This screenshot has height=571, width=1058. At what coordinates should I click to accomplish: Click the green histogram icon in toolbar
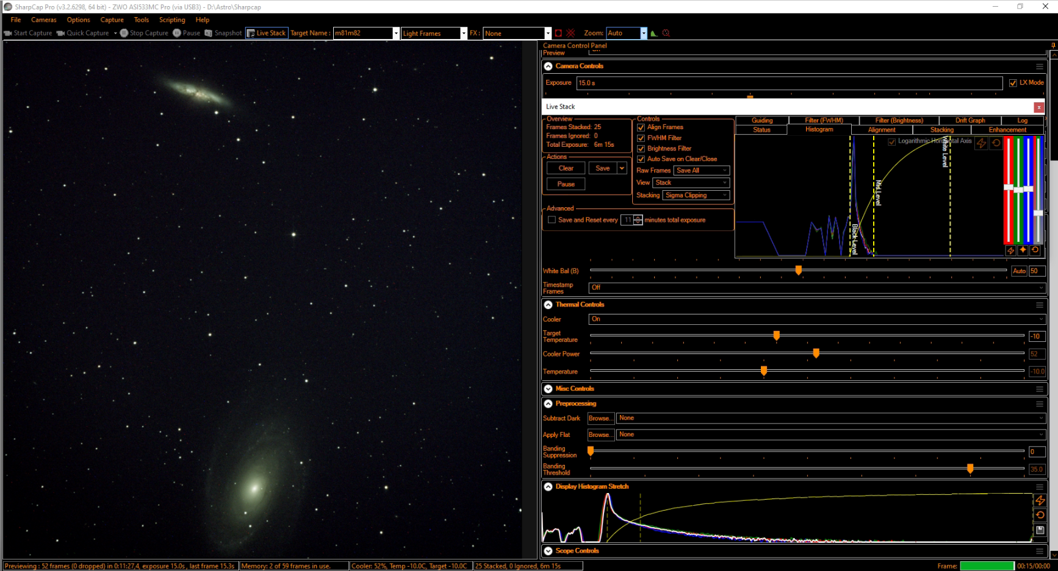click(x=654, y=33)
